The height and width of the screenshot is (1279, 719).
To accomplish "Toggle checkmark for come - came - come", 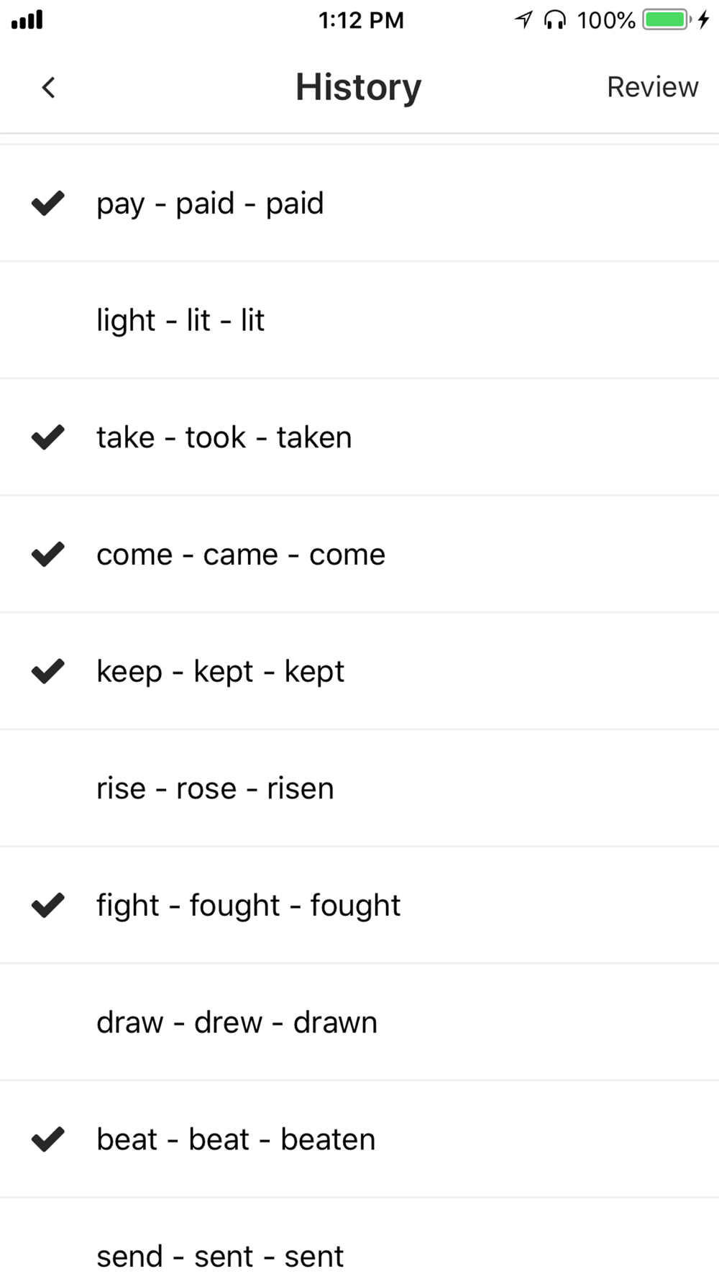I will [x=48, y=554].
